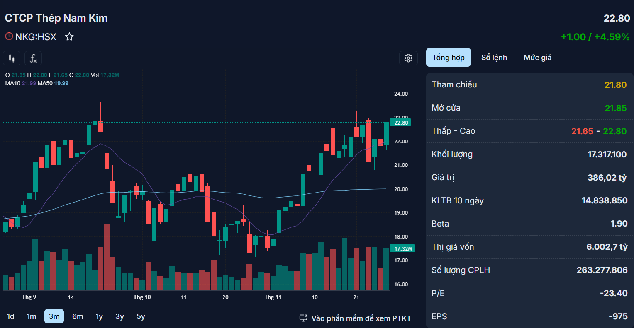The width and height of the screenshot is (634, 328).
Task: Click the MA50 legend value 19.99
Action: click(61, 83)
